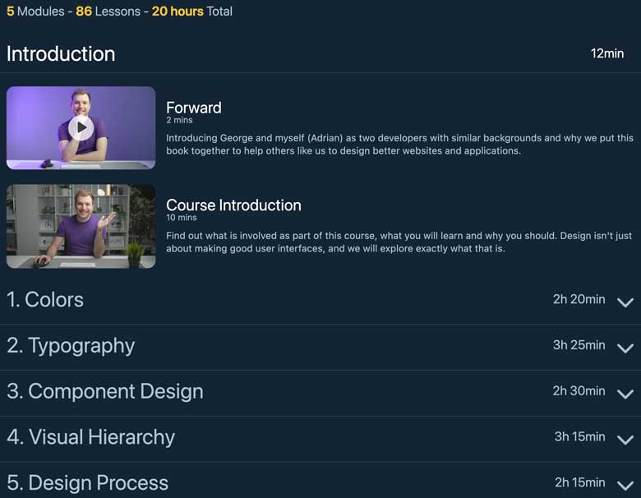Select the 2. Typography module heading
The width and height of the screenshot is (641, 498).
tap(71, 346)
